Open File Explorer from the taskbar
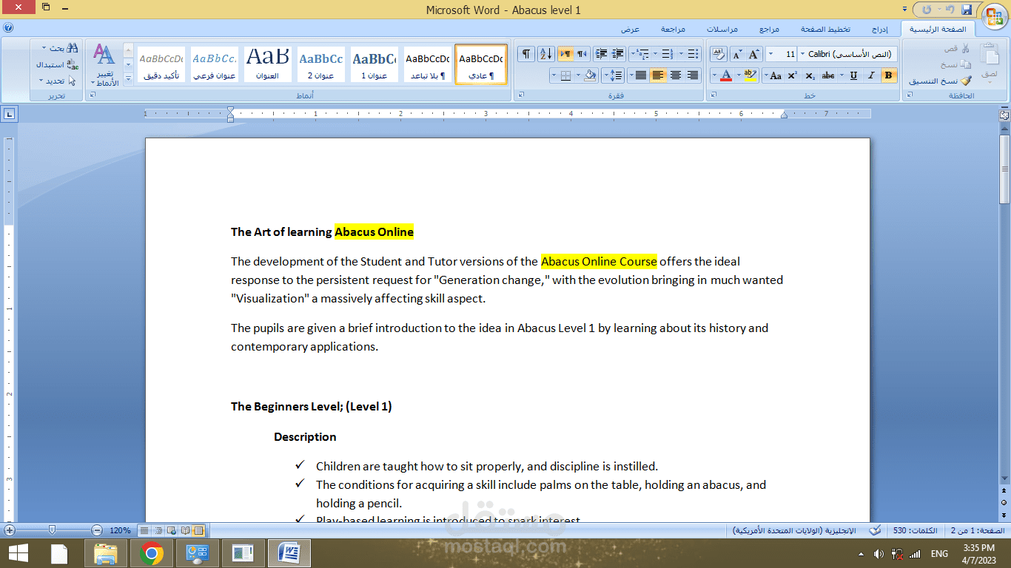Image resolution: width=1011 pixels, height=568 pixels. pos(106,553)
